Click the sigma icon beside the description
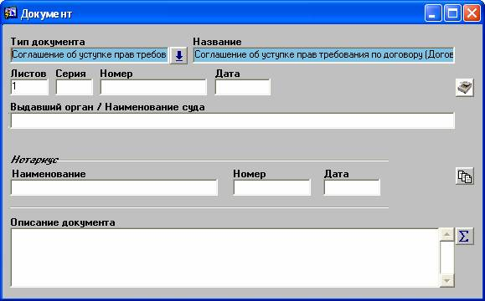This screenshot has height=301, width=485. click(x=465, y=237)
